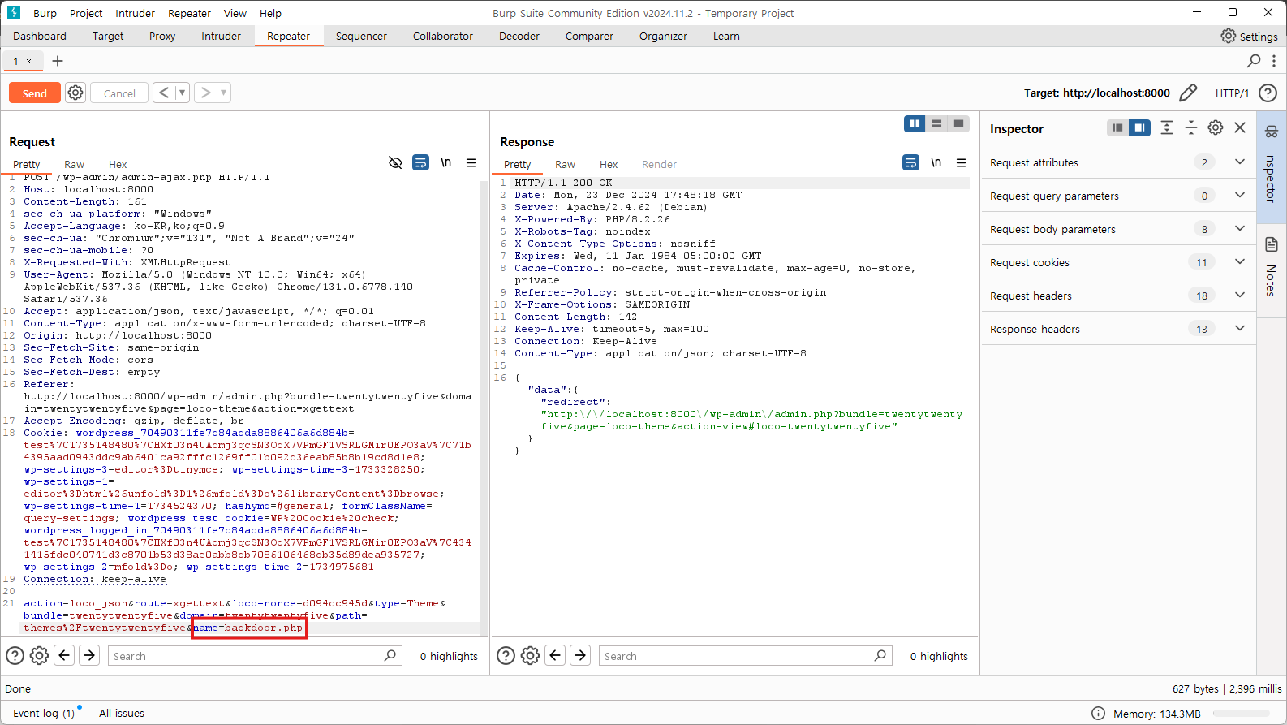This screenshot has height=725, width=1287.
Task: Select side-by-side layout view
Action: 915,123
